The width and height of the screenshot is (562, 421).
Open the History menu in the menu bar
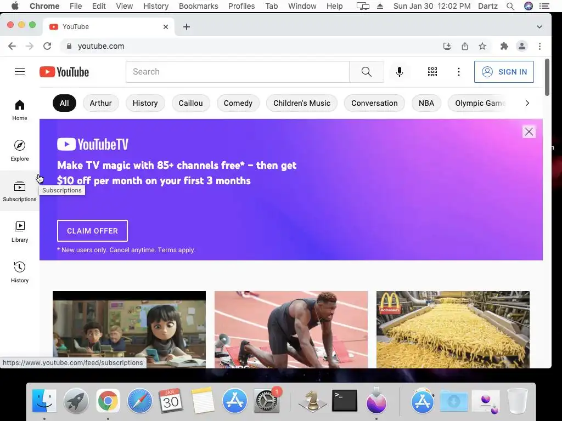[x=156, y=6]
